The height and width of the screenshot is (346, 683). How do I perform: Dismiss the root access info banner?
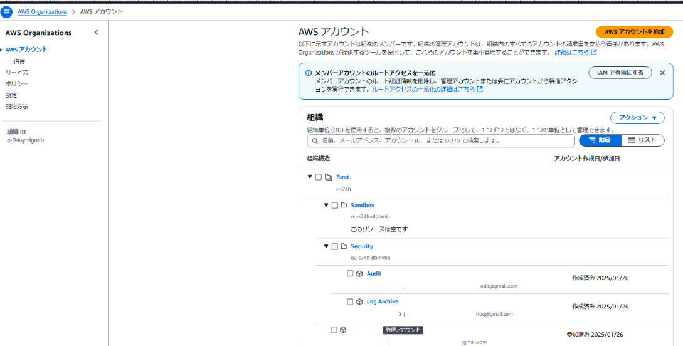pos(662,73)
